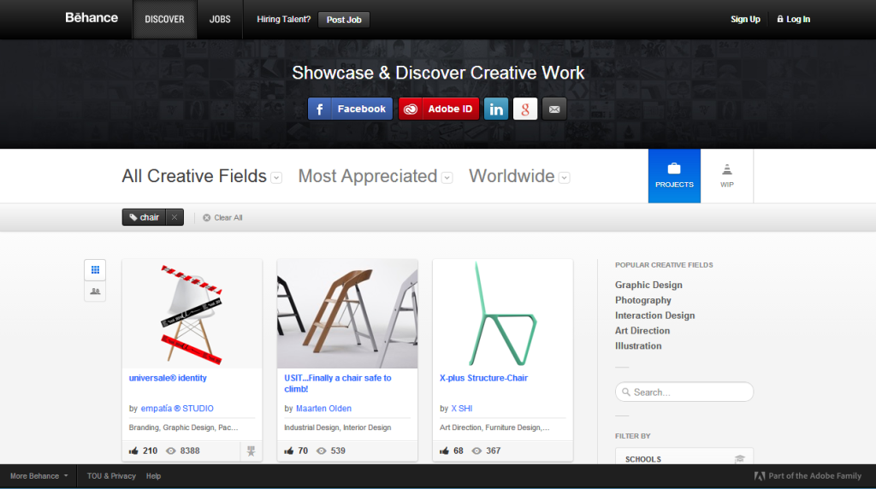876x489 pixels.
Task: Visit X SHI's profile
Action: point(461,408)
